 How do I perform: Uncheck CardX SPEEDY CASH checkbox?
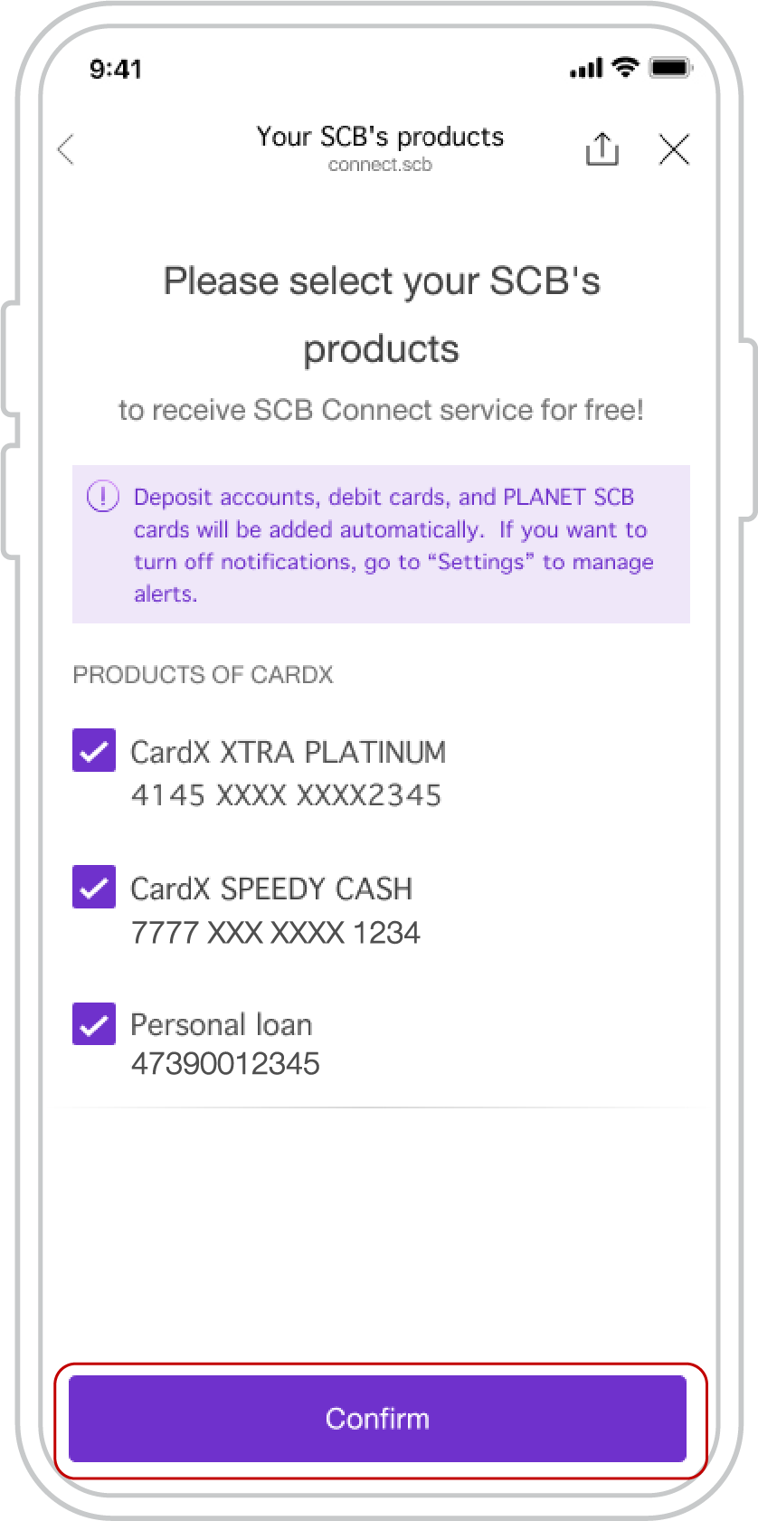pyautogui.click(x=94, y=887)
